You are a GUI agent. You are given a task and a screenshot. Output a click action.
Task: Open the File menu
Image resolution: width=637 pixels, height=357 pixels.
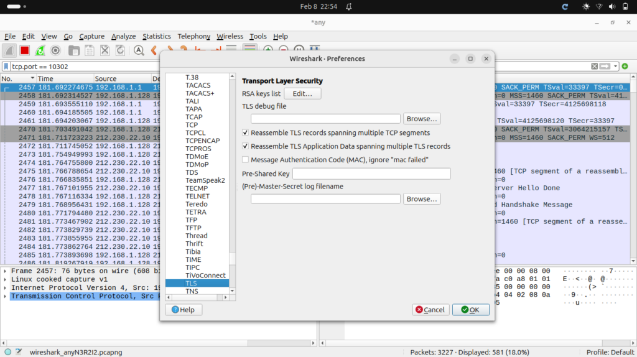(x=10, y=36)
